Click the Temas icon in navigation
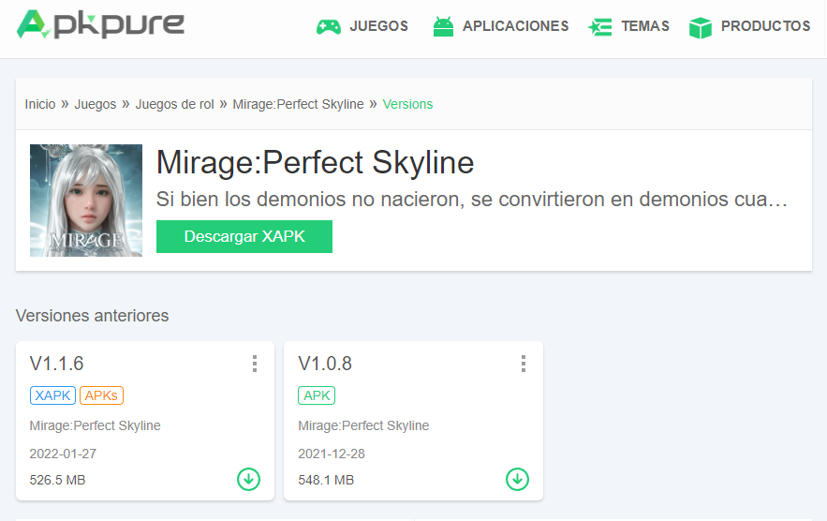Image resolution: width=827 pixels, height=521 pixels. 599,27
